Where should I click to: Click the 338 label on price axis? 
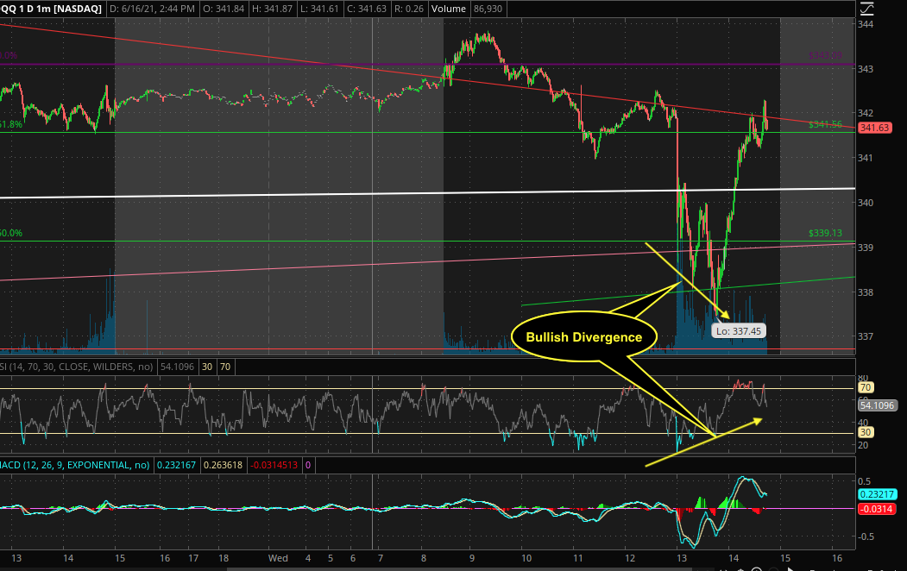click(866, 292)
